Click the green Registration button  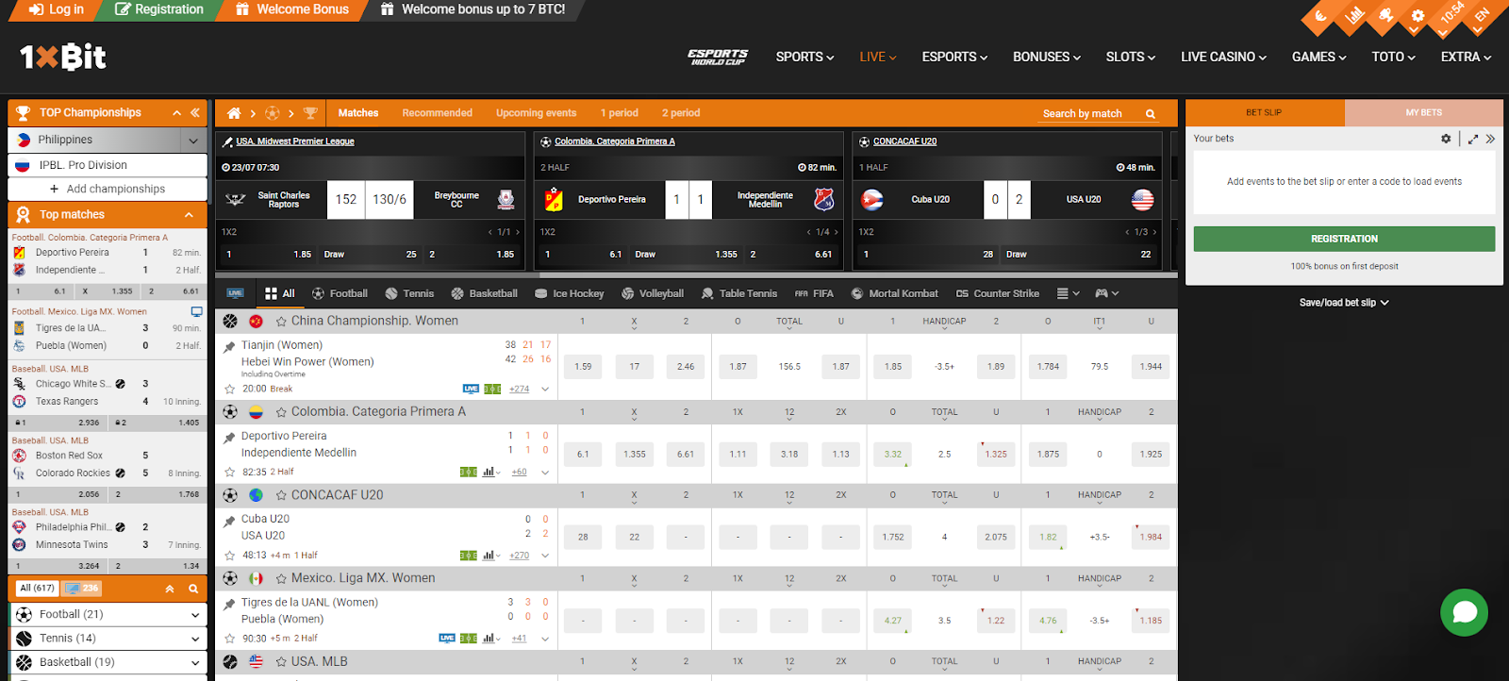1344,239
